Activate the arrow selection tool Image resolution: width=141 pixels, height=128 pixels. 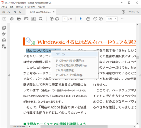pos(81,19)
